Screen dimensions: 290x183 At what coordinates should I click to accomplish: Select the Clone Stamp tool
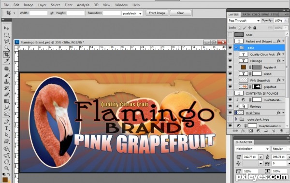pos(6,82)
